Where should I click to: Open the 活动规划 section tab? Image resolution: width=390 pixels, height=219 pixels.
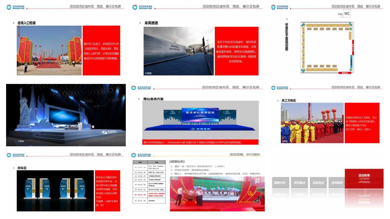click(x=337, y=183)
